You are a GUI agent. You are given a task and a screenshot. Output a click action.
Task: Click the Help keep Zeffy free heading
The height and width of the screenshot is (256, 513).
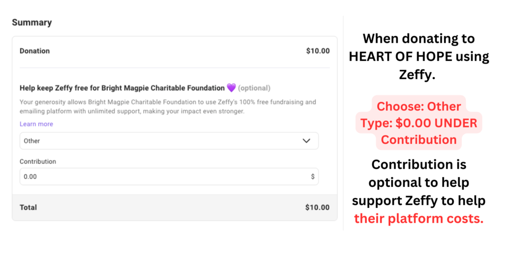(122, 88)
